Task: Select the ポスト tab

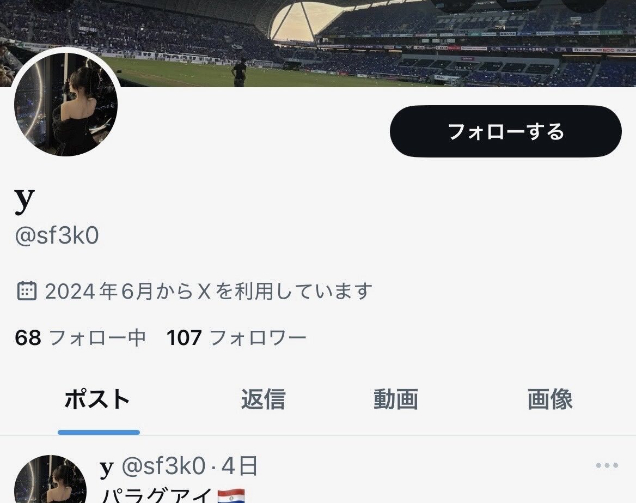Action: tap(97, 399)
